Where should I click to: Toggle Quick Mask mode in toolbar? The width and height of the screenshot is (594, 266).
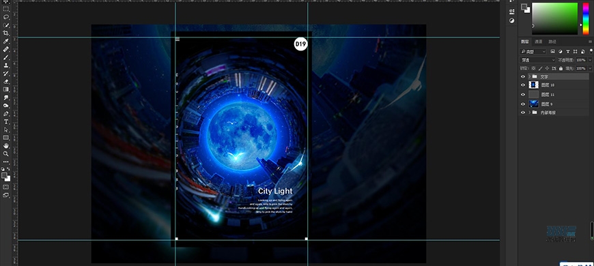[x=6, y=187]
